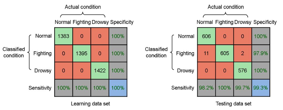Click the 1422 Drowsy cell
This screenshot has width=283, height=110.
coord(100,71)
